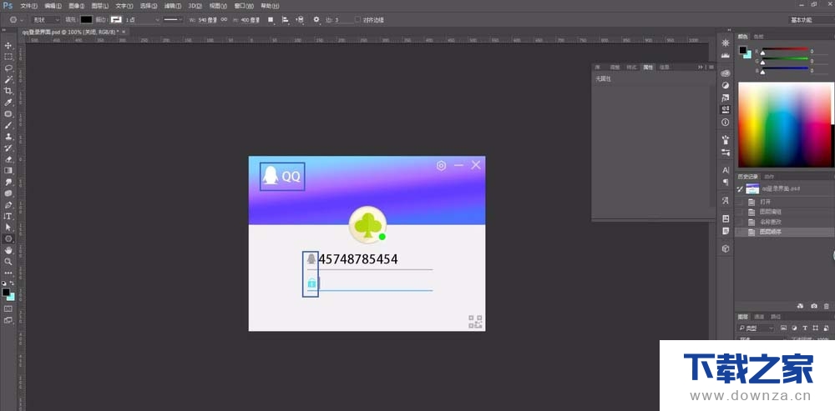Image resolution: width=835 pixels, height=411 pixels.
Task: Select the Path Selection tool
Action: click(8, 227)
